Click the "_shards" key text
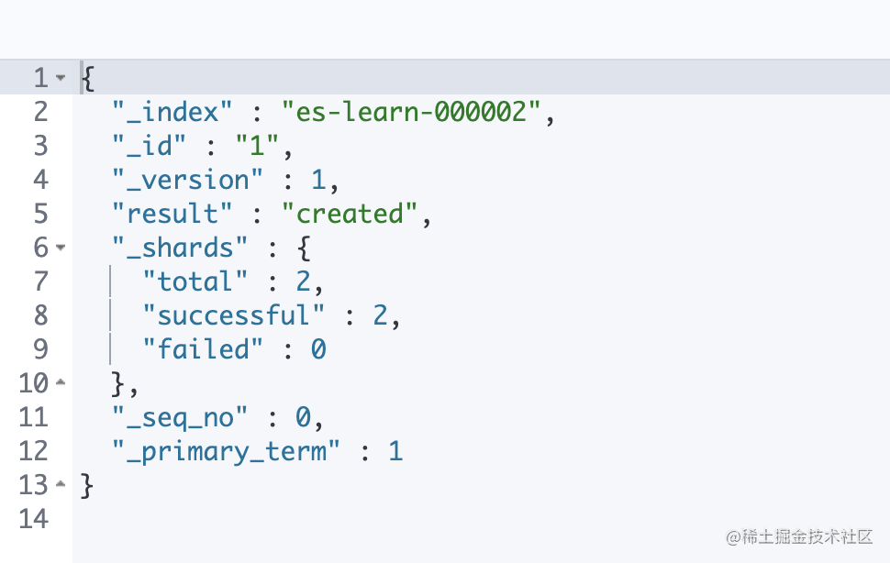 click(180, 248)
